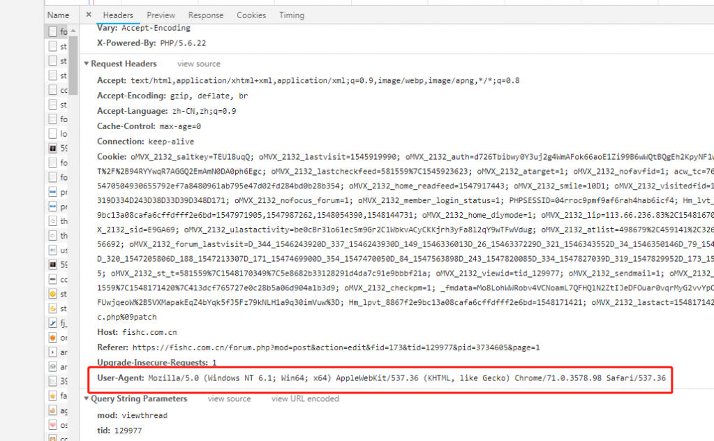Click the 'view URL encoded' link
This screenshot has height=441, width=714.
(x=305, y=399)
